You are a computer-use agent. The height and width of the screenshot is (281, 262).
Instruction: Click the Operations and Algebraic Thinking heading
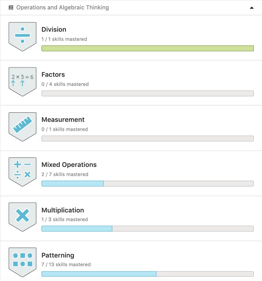pyautogui.click(x=63, y=7)
